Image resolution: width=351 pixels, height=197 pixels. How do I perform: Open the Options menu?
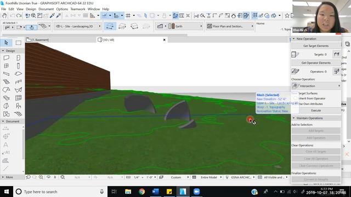(x=62, y=9)
